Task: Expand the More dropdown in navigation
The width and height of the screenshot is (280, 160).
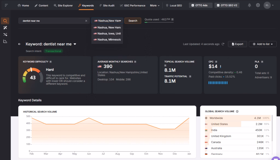Action: (155, 5)
